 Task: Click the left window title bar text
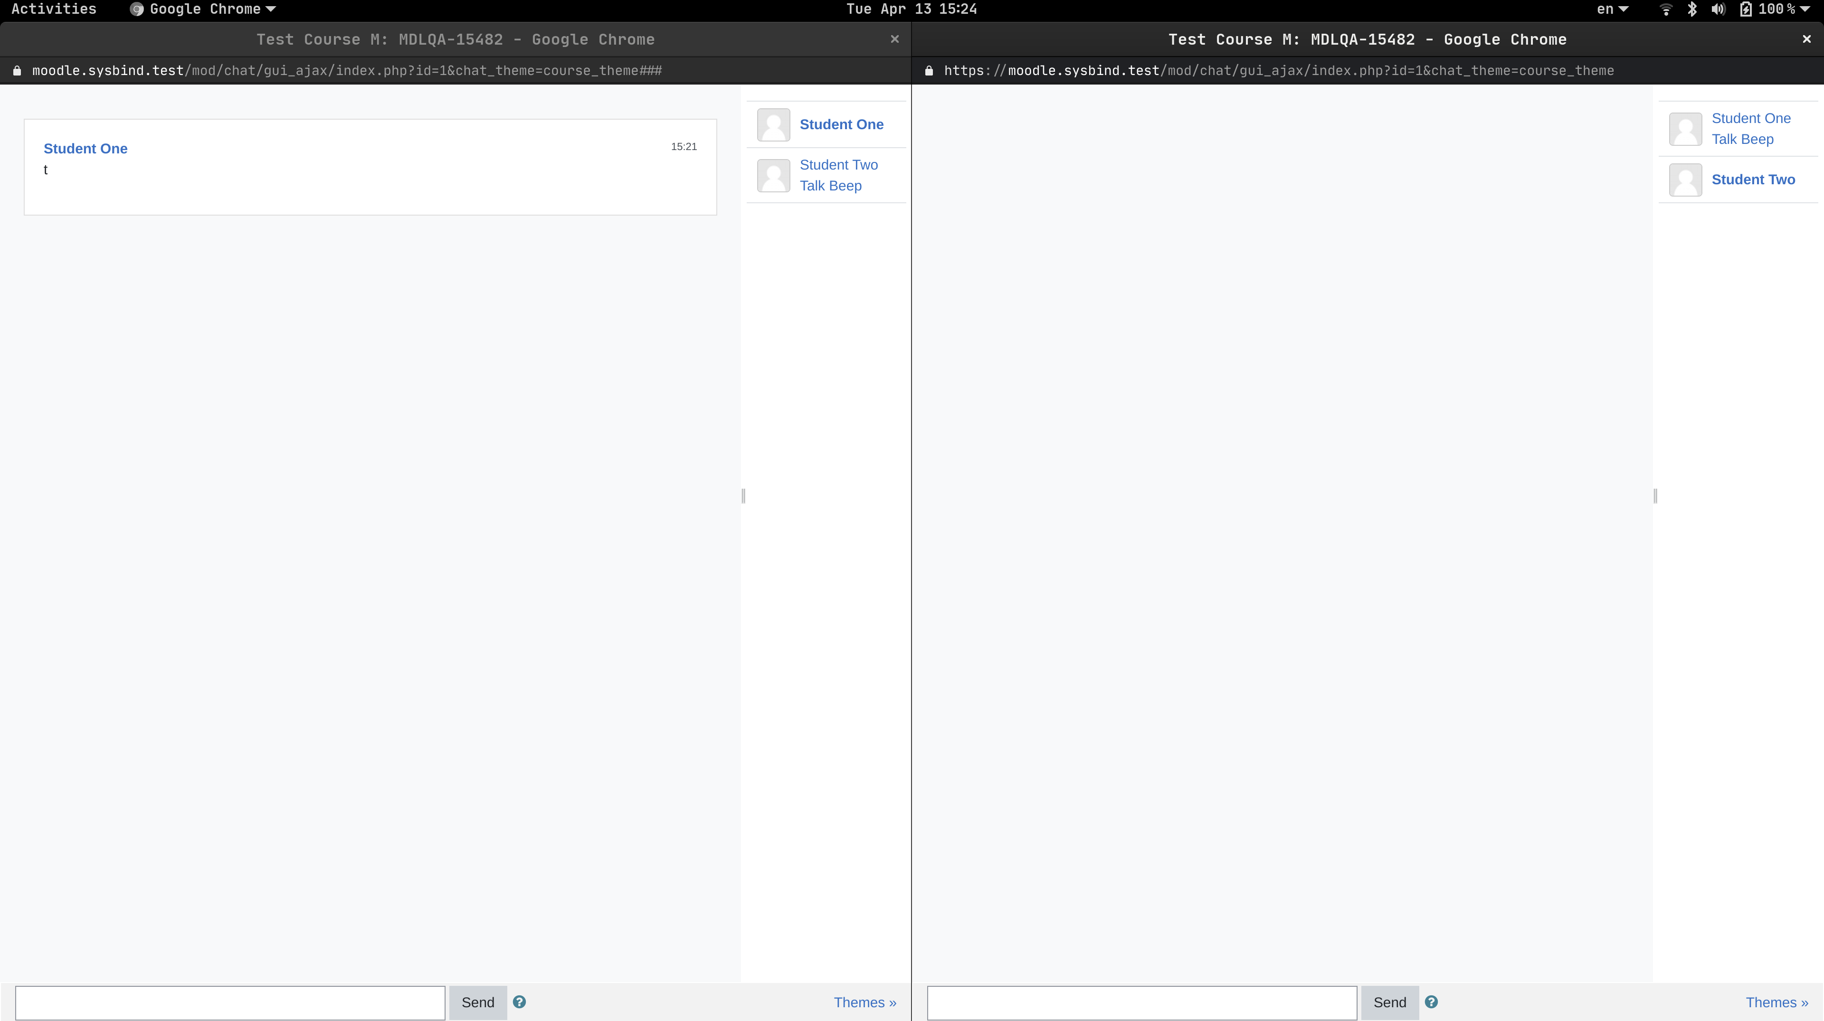pos(456,39)
